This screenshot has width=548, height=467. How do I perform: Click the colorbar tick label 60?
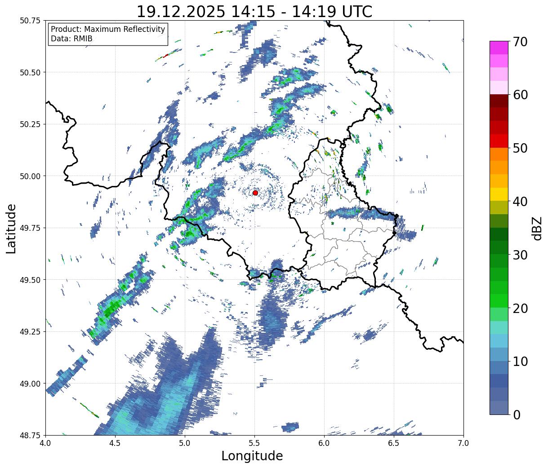click(x=520, y=95)
